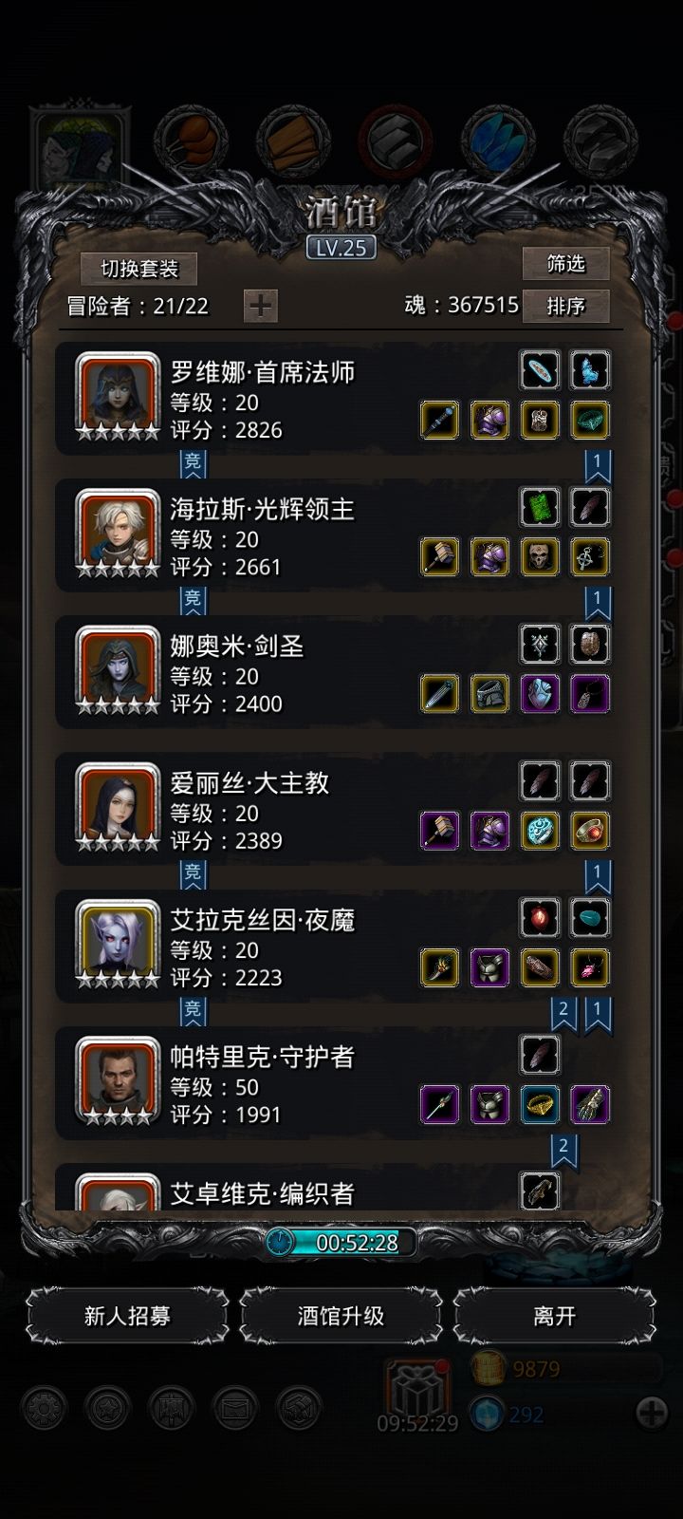Tap the blue shield item of 娜奥米·剑圣
683x1519 pixels.
point(540,693)
